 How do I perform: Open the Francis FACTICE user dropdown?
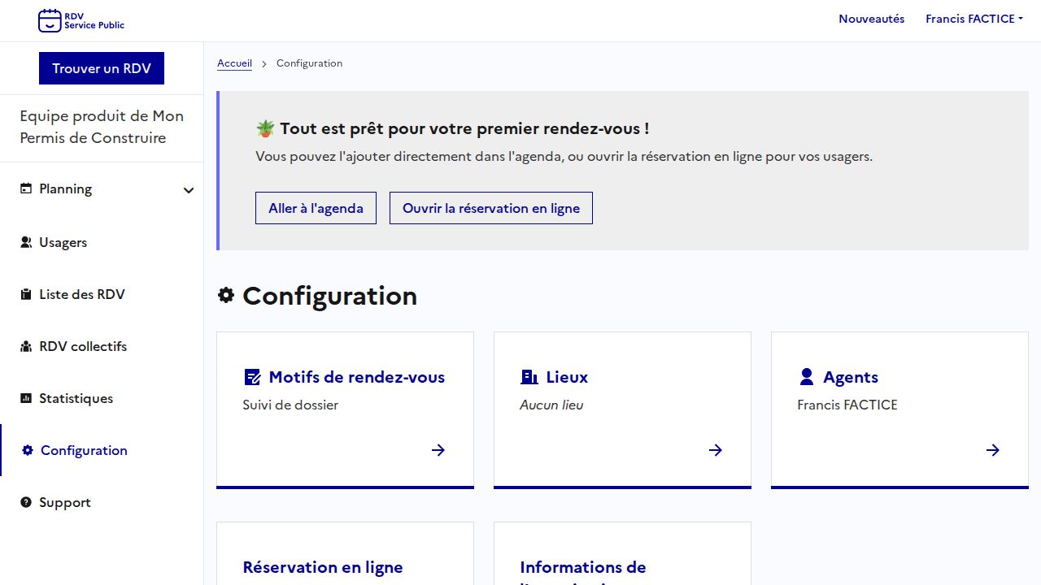coord(973,19)
